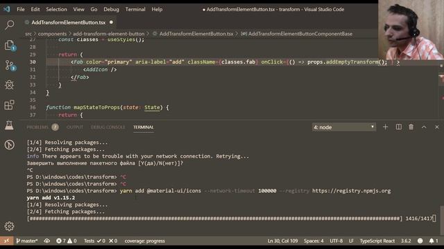This screenshot has width=444, height=249.
Task: Open remote window indicator in status bar
Action: pos(6,241)
